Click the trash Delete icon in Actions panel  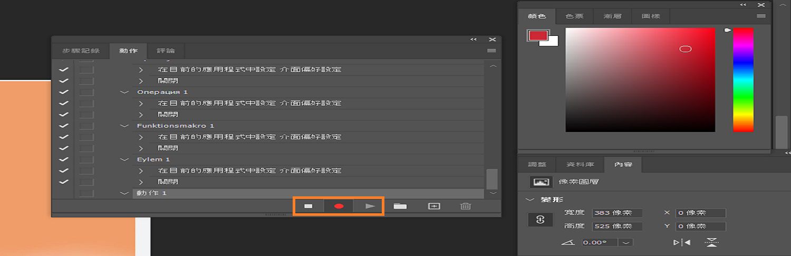pyautogui.click(x=465, y=206)
